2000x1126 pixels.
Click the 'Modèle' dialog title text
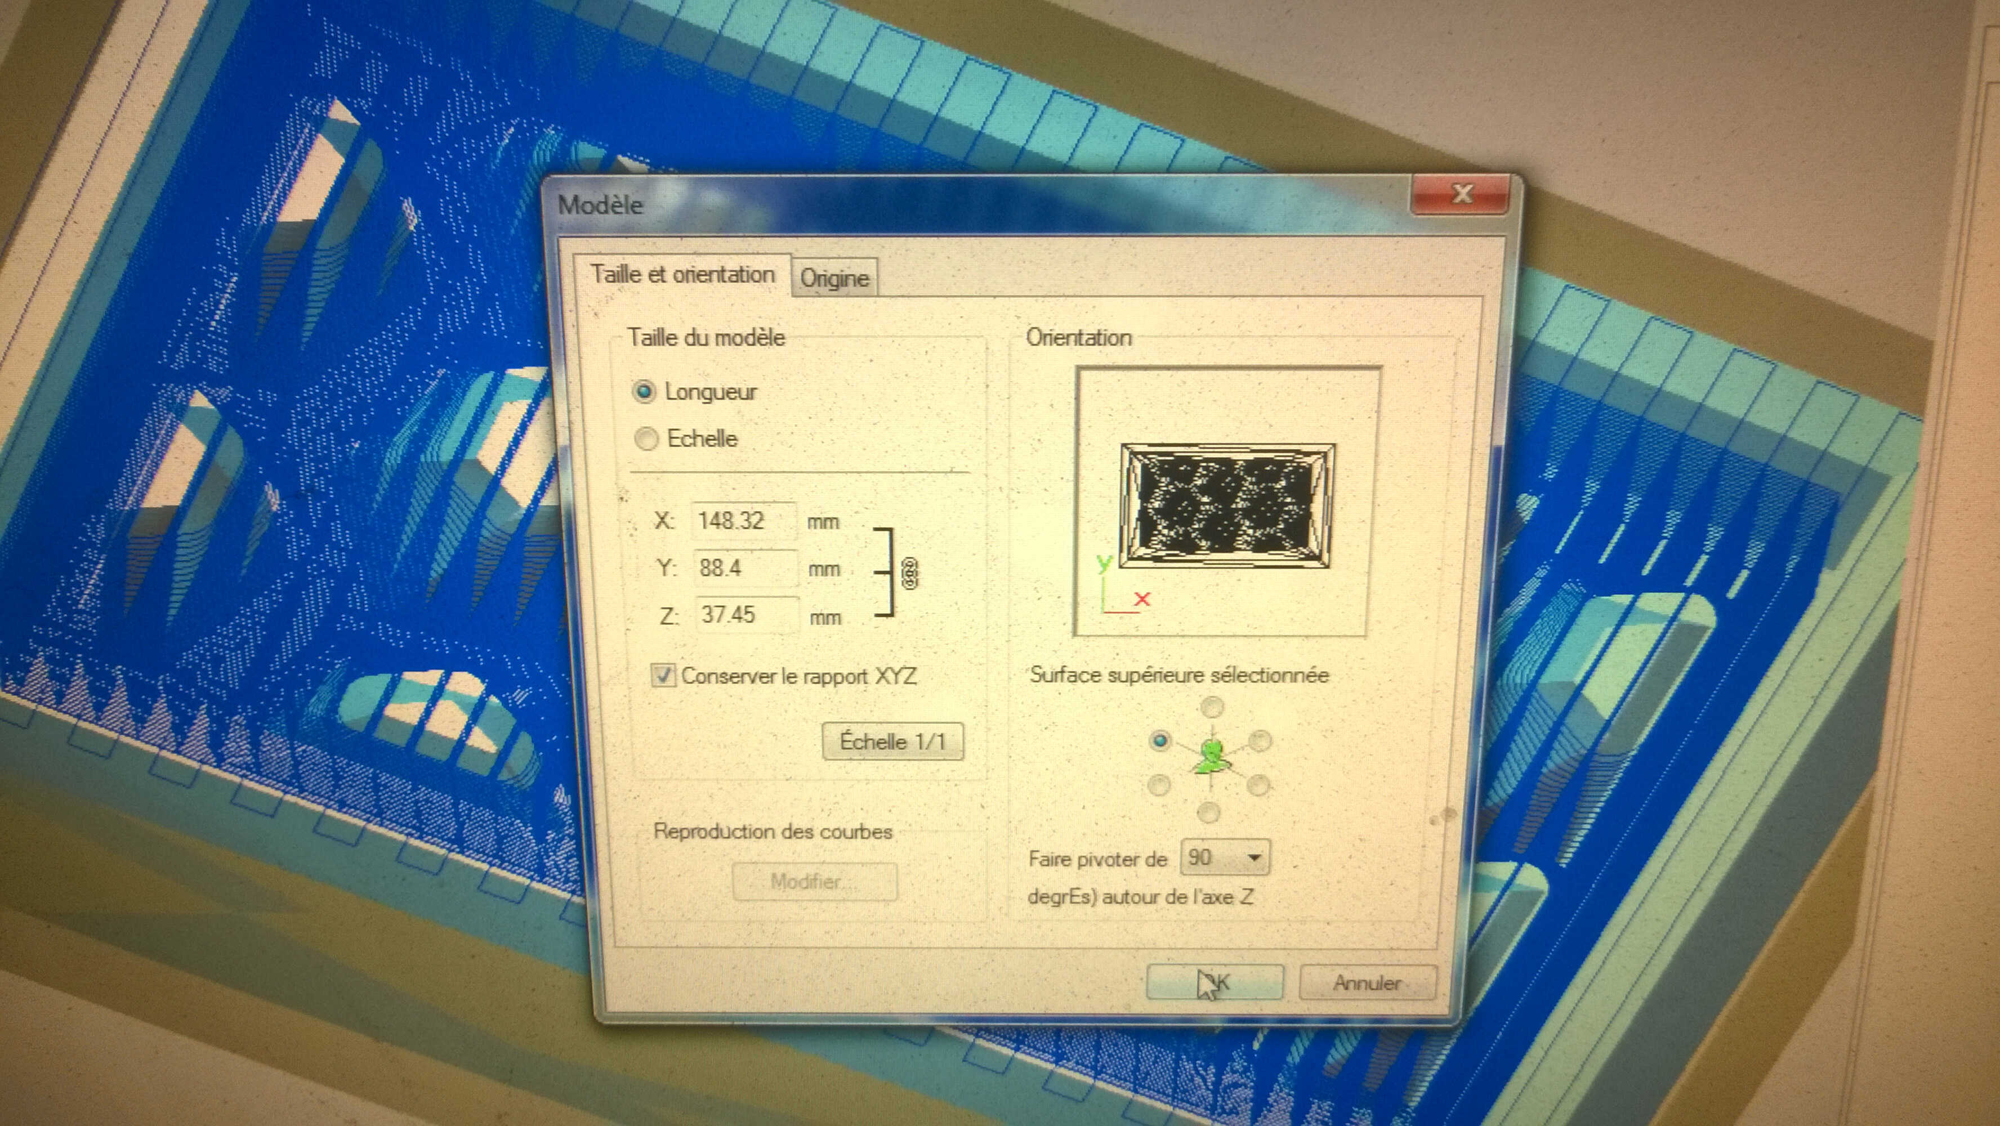[600, 205]
